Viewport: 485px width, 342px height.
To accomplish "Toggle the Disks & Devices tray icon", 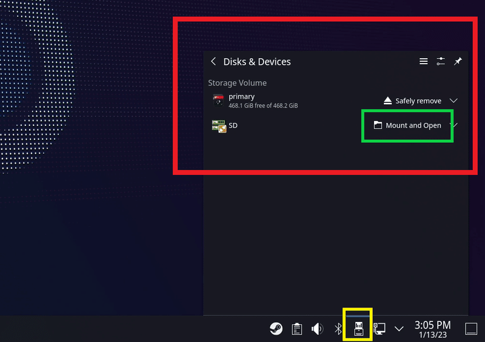I will tap(358, 329).
